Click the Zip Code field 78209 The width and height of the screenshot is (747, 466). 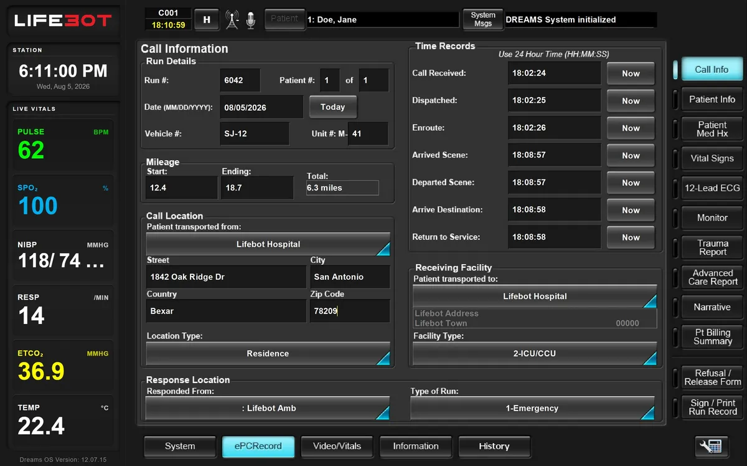[x=350, y=311]
